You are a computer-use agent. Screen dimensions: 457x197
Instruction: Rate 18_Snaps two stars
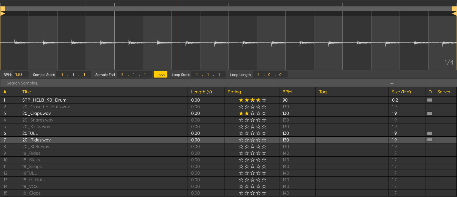pos(247,167)
